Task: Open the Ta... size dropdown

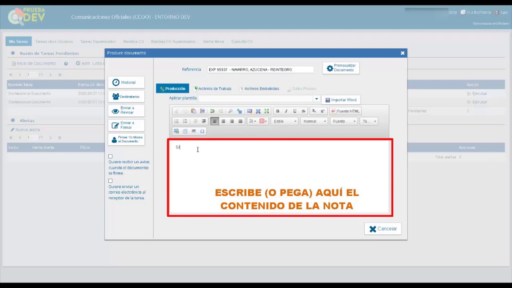Action: click(369, 121)
